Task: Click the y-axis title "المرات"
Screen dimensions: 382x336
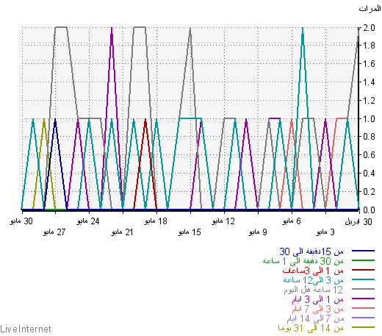Action: pos(370,9)
